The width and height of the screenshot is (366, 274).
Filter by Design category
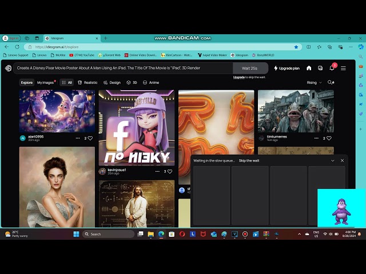pyautogui.click(x=112, y=82)
